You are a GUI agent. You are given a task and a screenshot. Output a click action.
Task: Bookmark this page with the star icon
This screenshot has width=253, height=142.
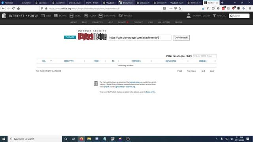(x=180, y=8)
